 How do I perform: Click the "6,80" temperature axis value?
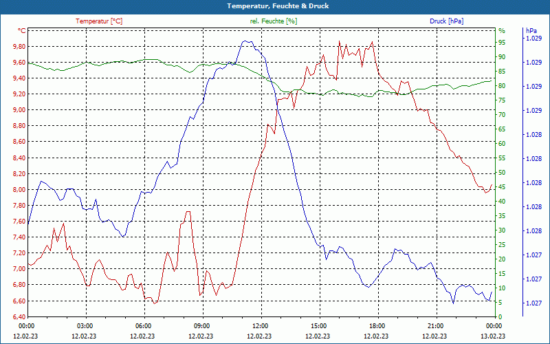pyautogui.click(x=19, y=285)
